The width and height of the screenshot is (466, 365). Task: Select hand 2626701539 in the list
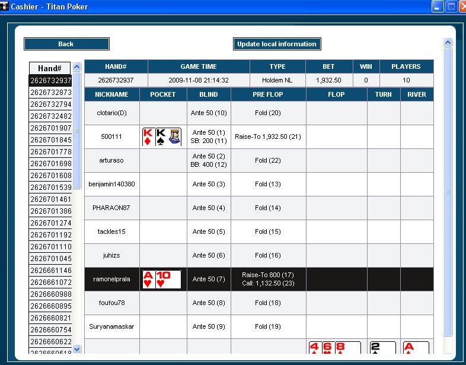pyautogui.click(x=50, y=188)
